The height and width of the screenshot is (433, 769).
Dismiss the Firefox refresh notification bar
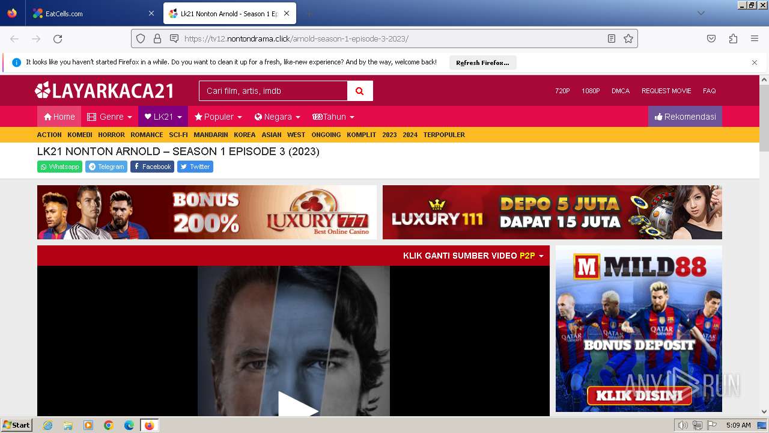pyautogui.click(x=755, y=63)
